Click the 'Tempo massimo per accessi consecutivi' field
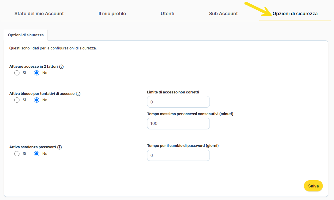334x200 pixels. [178, 123]
